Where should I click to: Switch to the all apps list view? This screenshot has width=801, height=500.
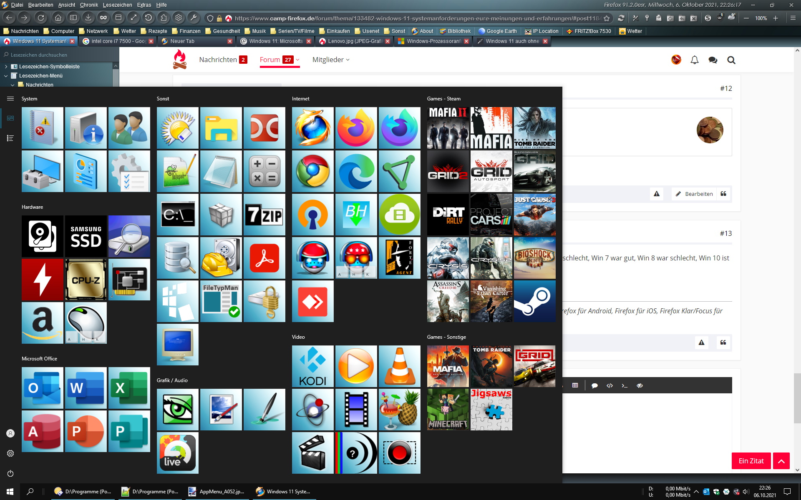[10, 138]
